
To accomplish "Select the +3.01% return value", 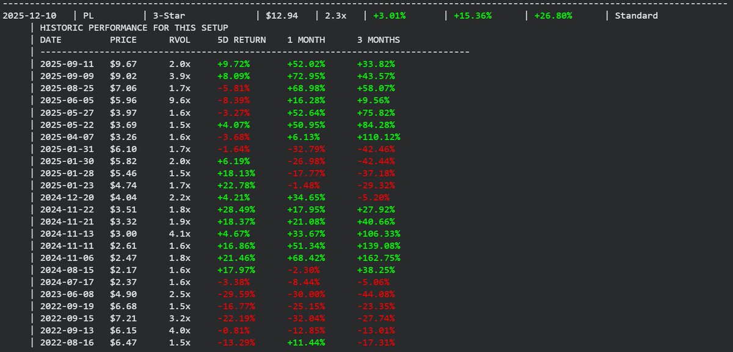I will 389,15.
